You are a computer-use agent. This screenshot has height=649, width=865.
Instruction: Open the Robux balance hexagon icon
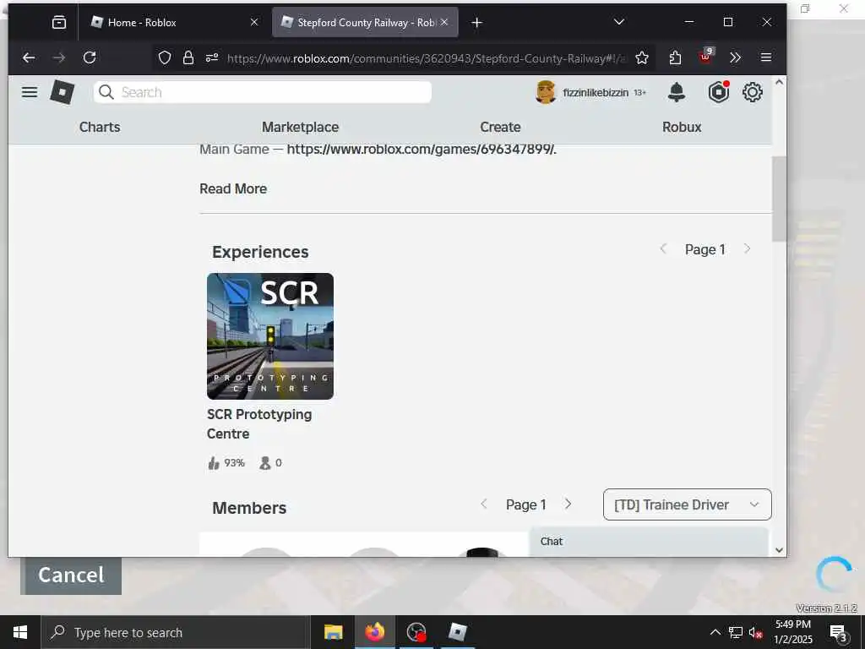(x=719, y=92)
